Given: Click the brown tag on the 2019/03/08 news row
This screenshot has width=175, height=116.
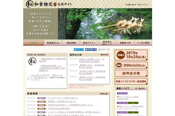Looking at the screenshot, I should pyautogui.click(x=42, y=109).
